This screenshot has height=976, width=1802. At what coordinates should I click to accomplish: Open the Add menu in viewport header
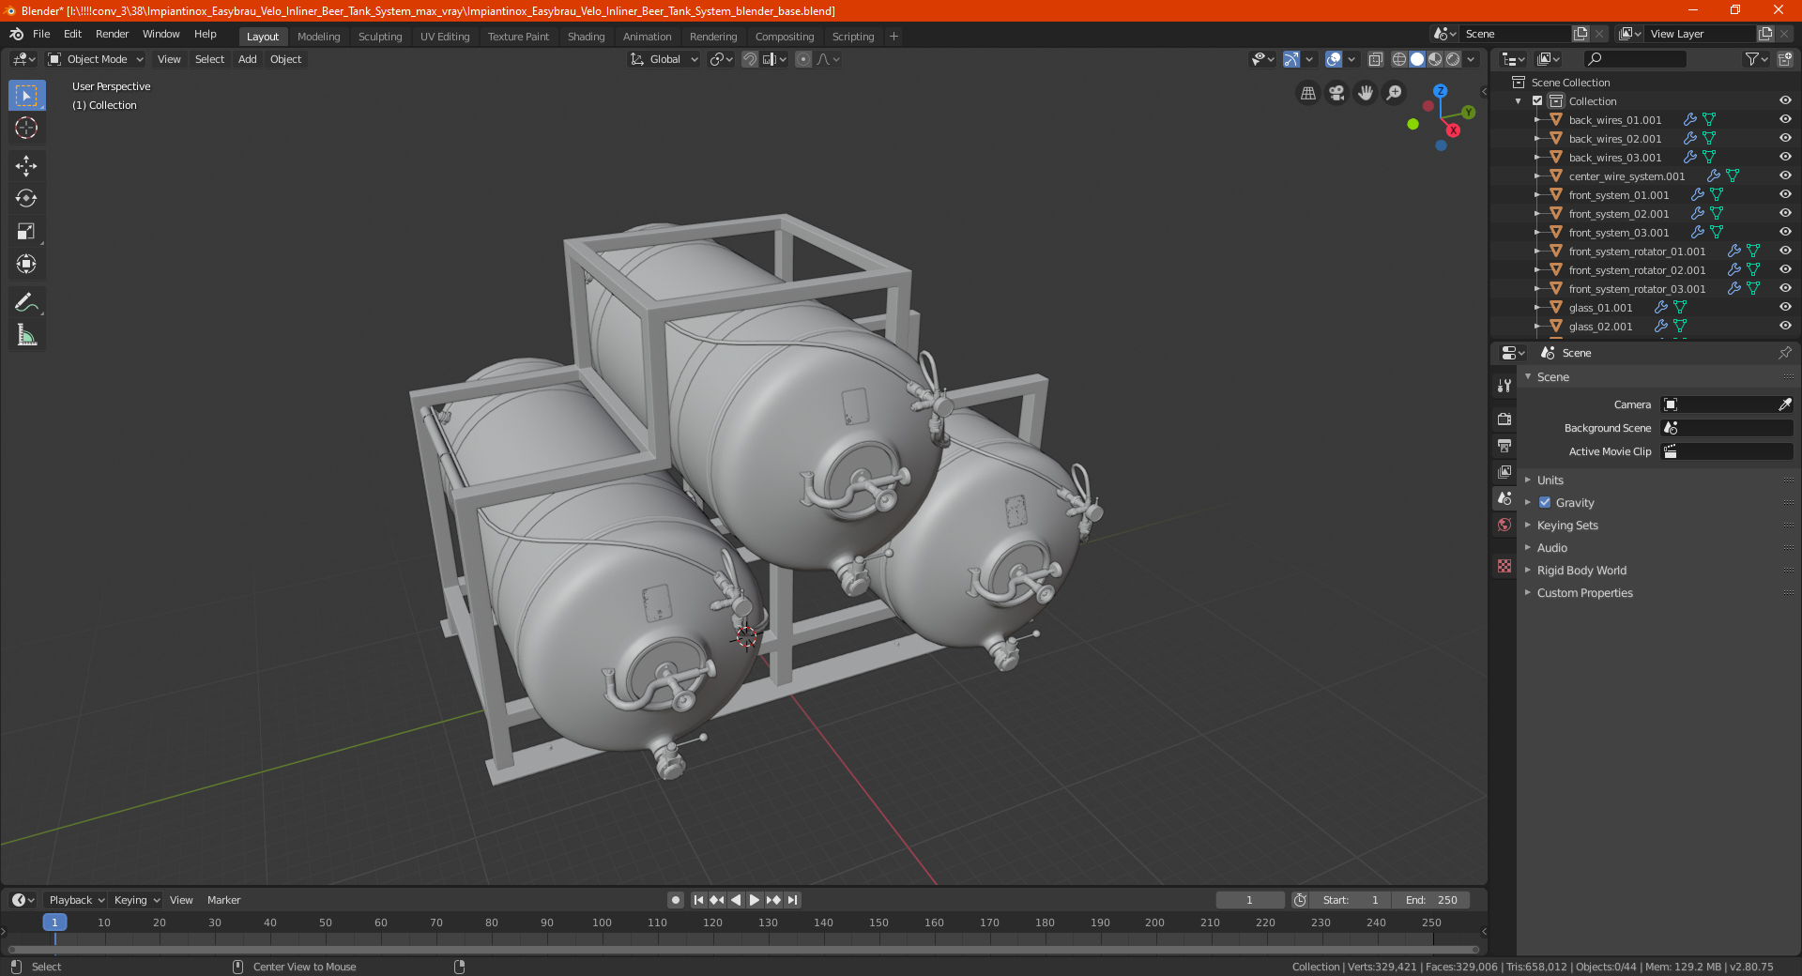point(247,59)
